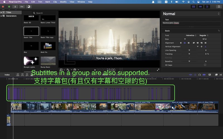The height and width of the screenshot is (139, 223).
Task: Click the connect clip to primary storyline icon
Action: 18,75
